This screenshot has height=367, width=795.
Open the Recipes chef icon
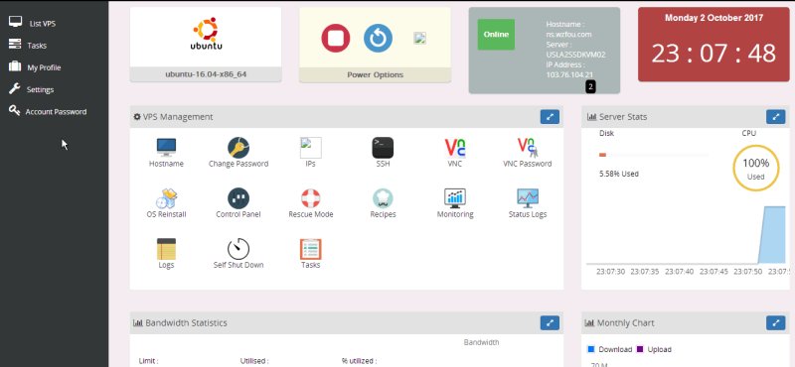[383, 198]
